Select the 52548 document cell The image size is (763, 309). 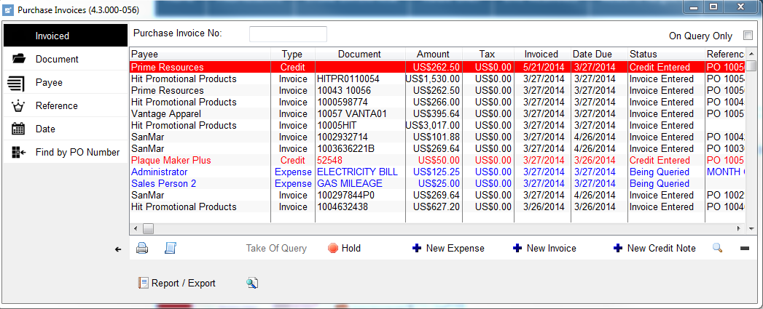tap(360, 161)
